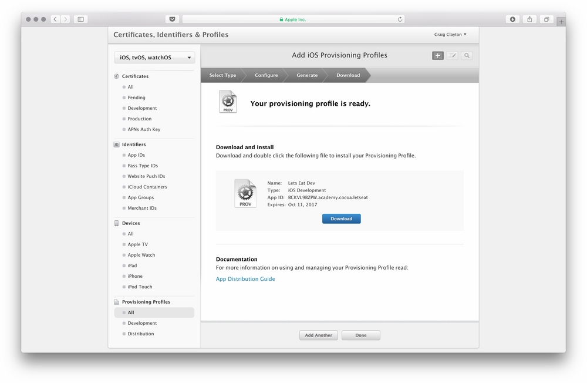Go to the Generate step
The height and width of the screenshot is (383, 587).
(x=307, y=75)
